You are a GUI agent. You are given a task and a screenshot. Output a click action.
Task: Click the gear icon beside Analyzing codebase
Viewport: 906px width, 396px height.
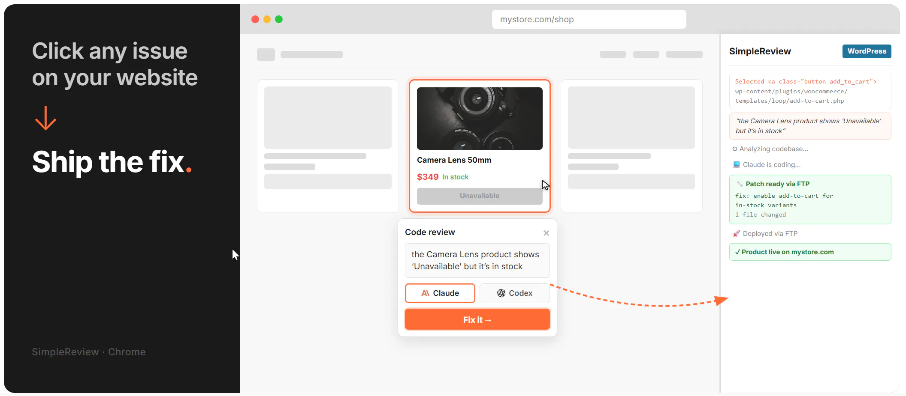click(x=735, y=149)
